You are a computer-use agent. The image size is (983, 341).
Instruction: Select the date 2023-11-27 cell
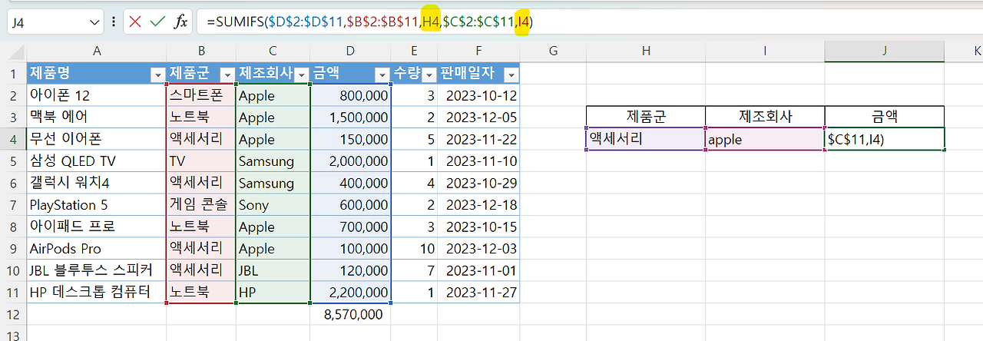pos(478,293)
